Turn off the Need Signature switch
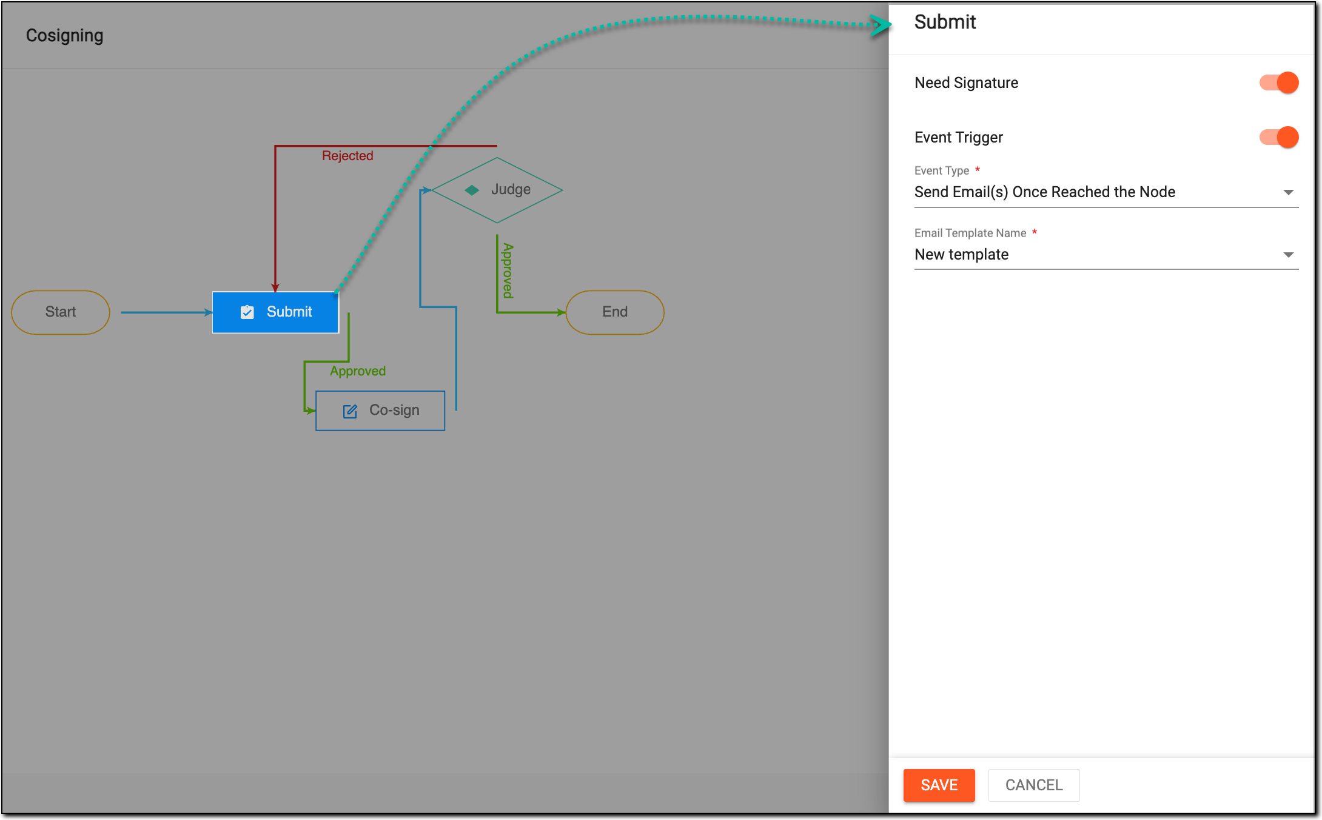This screenshot has width=1322, height=820. pos(1279,82)
